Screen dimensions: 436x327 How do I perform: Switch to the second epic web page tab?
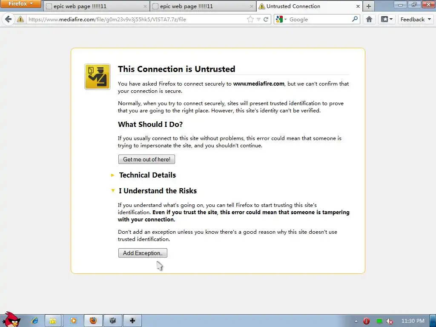click(203, 6)
